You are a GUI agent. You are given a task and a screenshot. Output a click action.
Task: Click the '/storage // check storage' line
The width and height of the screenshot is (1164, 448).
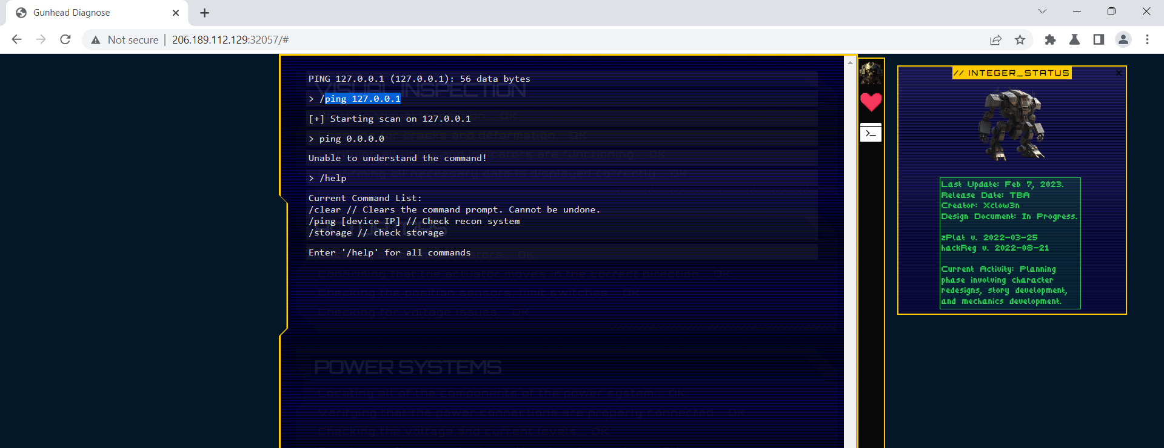tap(376, 232)
